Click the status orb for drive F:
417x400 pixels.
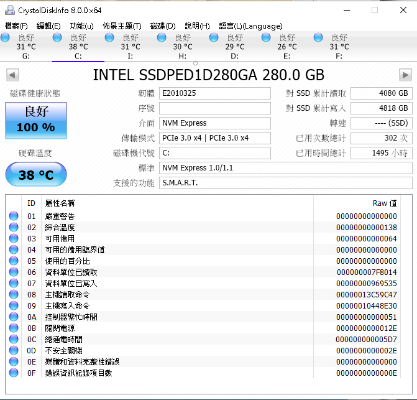coord(318,37)
